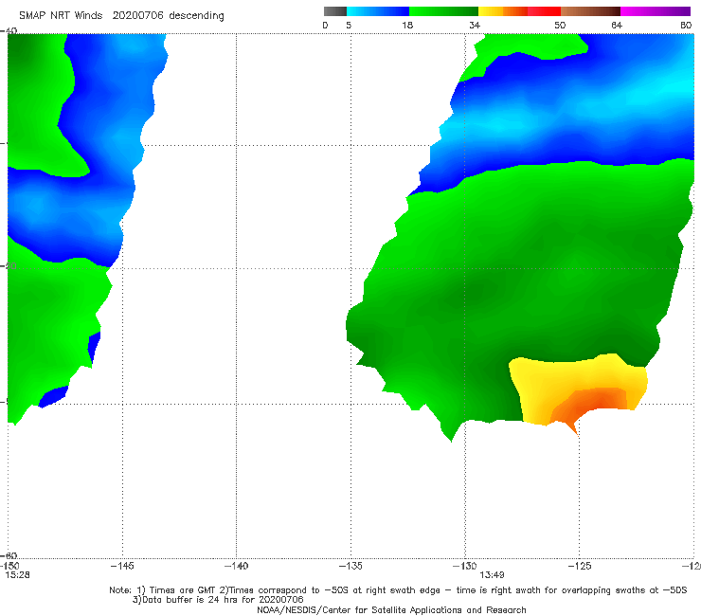701x616 pixels.
Task: Click the latitude label -60
Action: pos(9,555)
